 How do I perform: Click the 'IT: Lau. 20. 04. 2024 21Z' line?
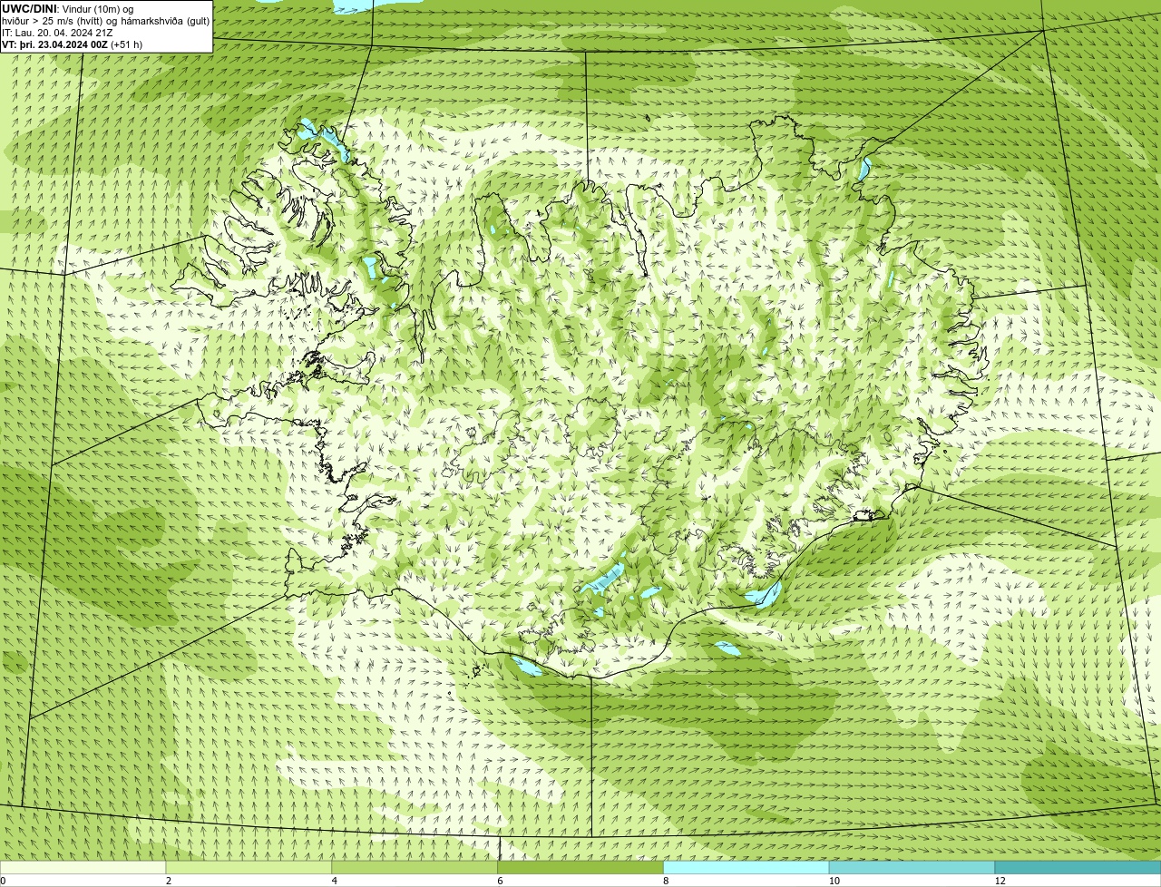[57, 33]
